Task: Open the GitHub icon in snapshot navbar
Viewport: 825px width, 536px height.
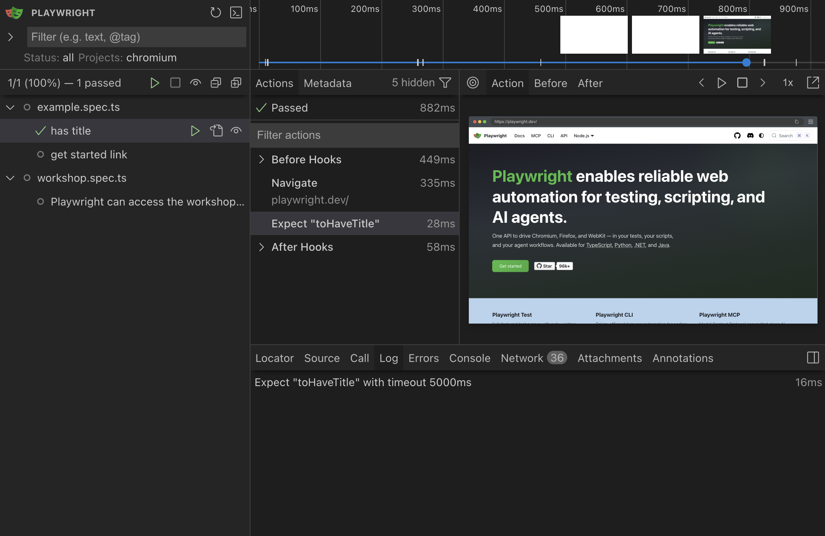Action: (x=737, y=136)
